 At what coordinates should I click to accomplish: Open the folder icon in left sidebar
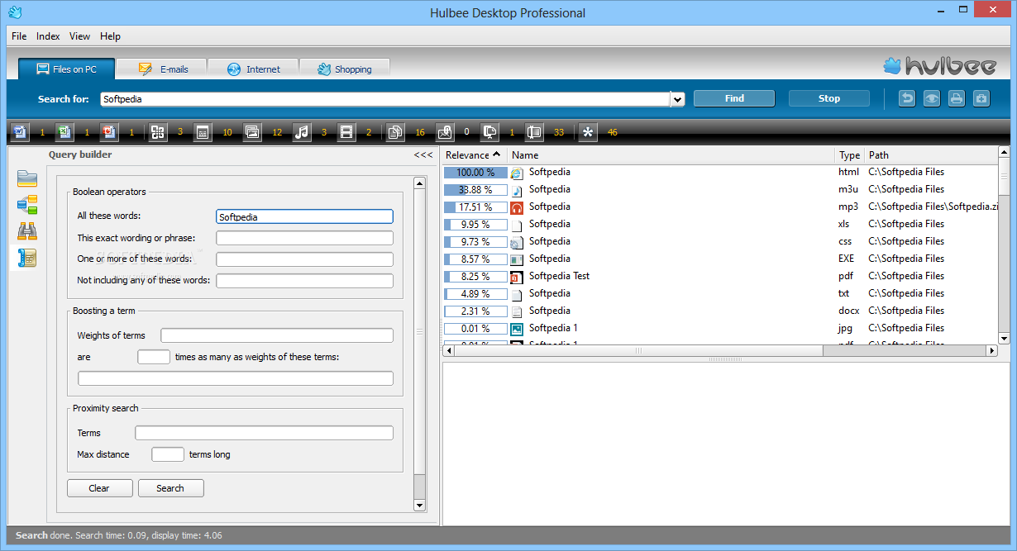[27, 178]
